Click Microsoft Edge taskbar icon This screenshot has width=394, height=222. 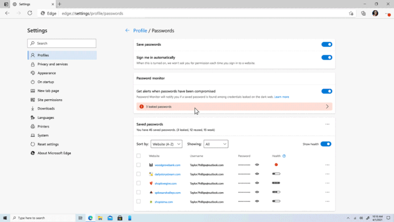point(90,218)
